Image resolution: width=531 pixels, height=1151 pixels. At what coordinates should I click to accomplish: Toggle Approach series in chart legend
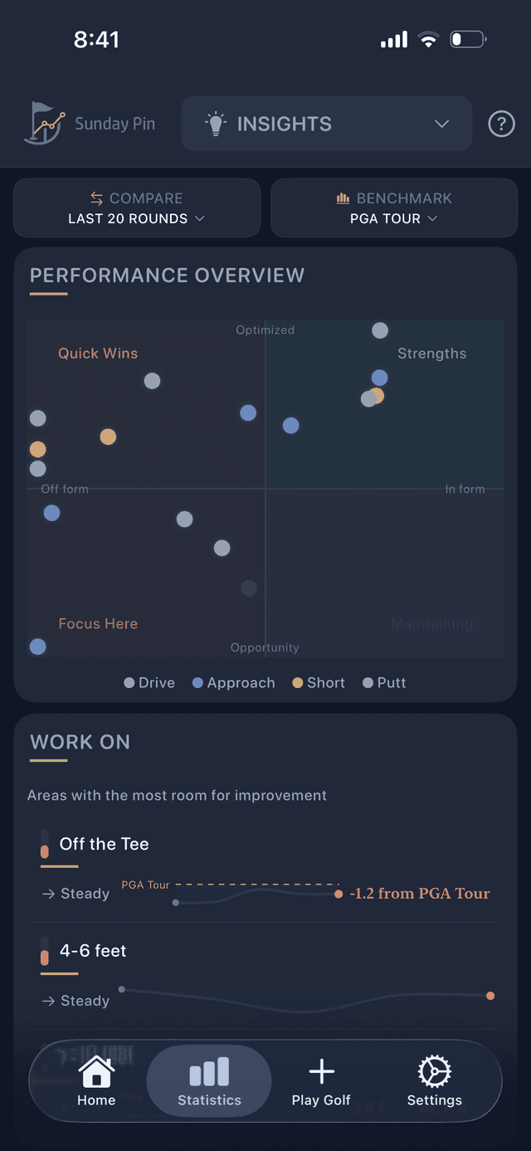pyautogui.click(x=233, y=683)
